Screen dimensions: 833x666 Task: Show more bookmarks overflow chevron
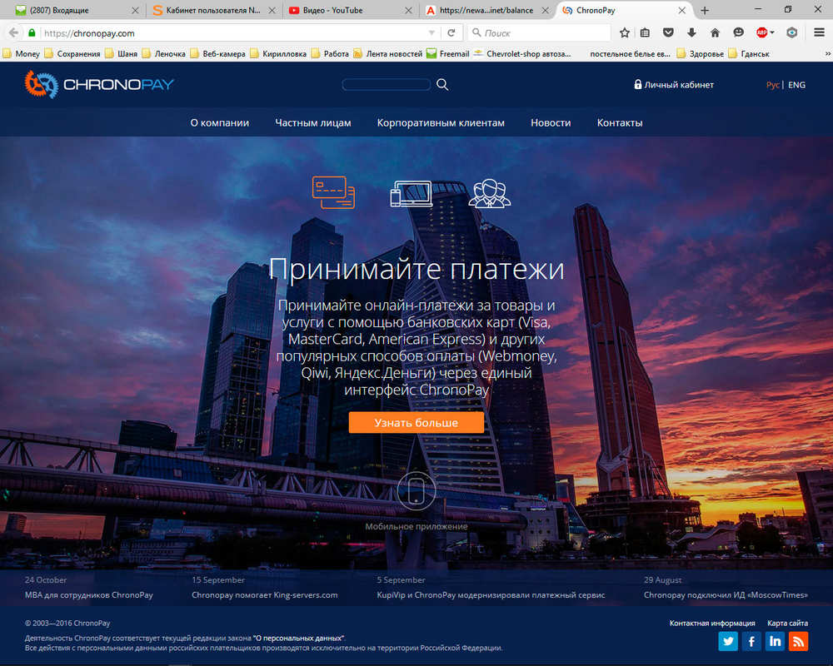coord(827,53)
